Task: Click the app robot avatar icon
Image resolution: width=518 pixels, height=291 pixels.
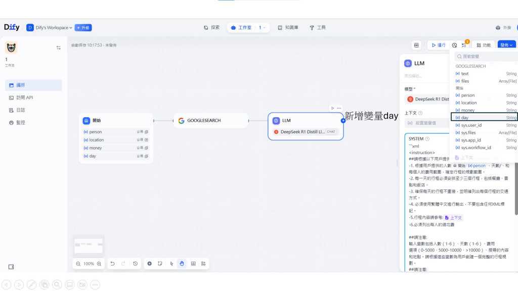Action: 11,48
